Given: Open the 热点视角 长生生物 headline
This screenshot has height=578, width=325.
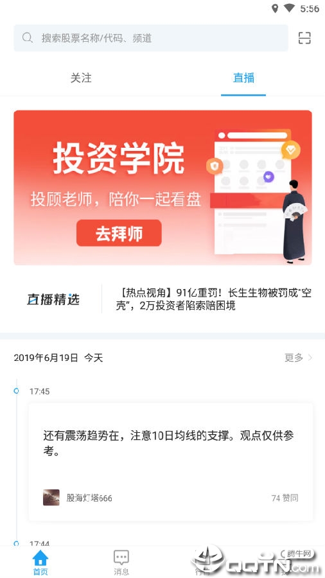Looking at the screenshot, I should pyautogui.click(x=214, y=299).
